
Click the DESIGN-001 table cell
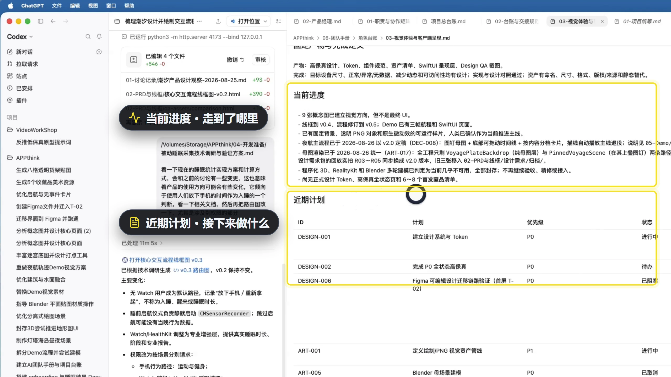click(x=314, y=237)
